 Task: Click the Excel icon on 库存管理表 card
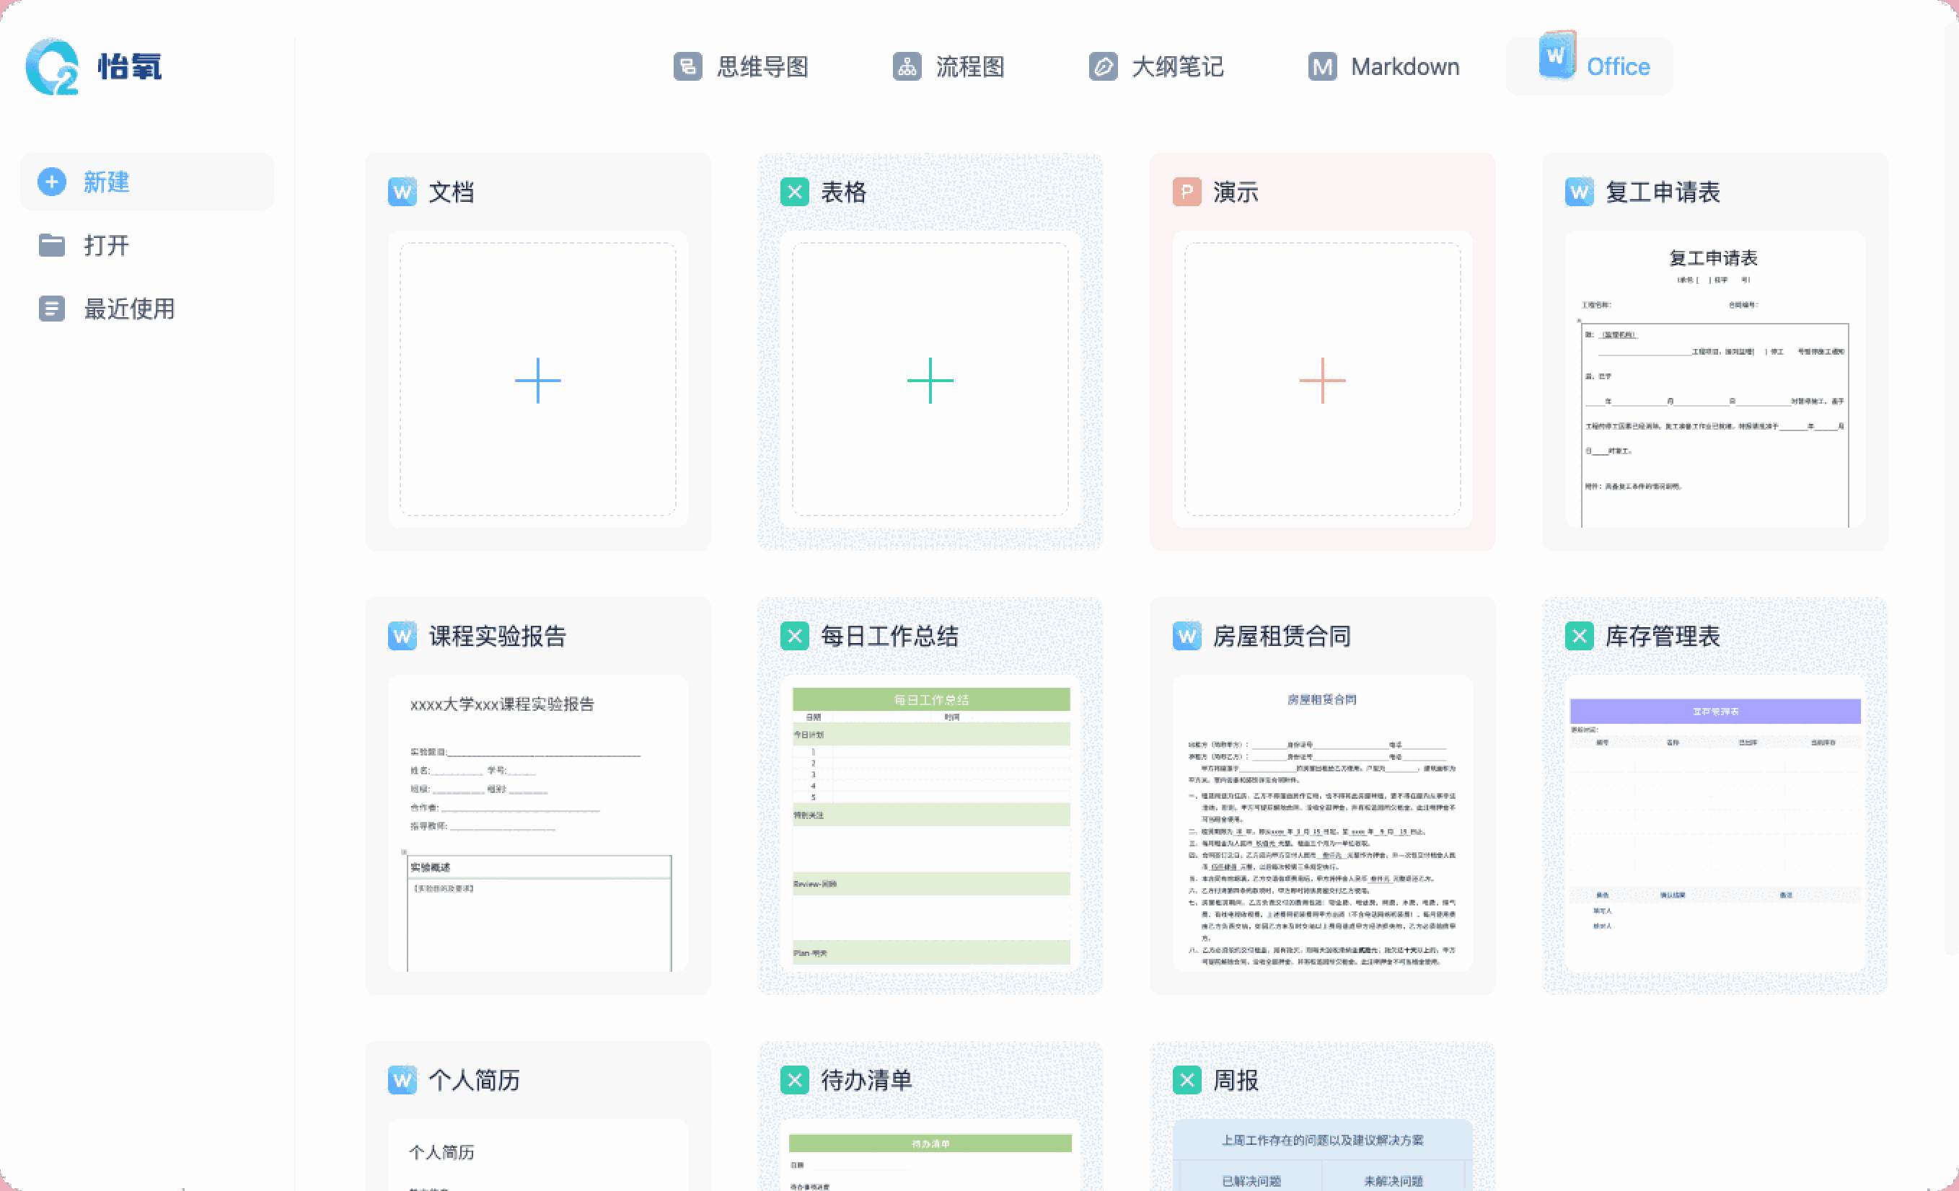(x=1578, y=636)
